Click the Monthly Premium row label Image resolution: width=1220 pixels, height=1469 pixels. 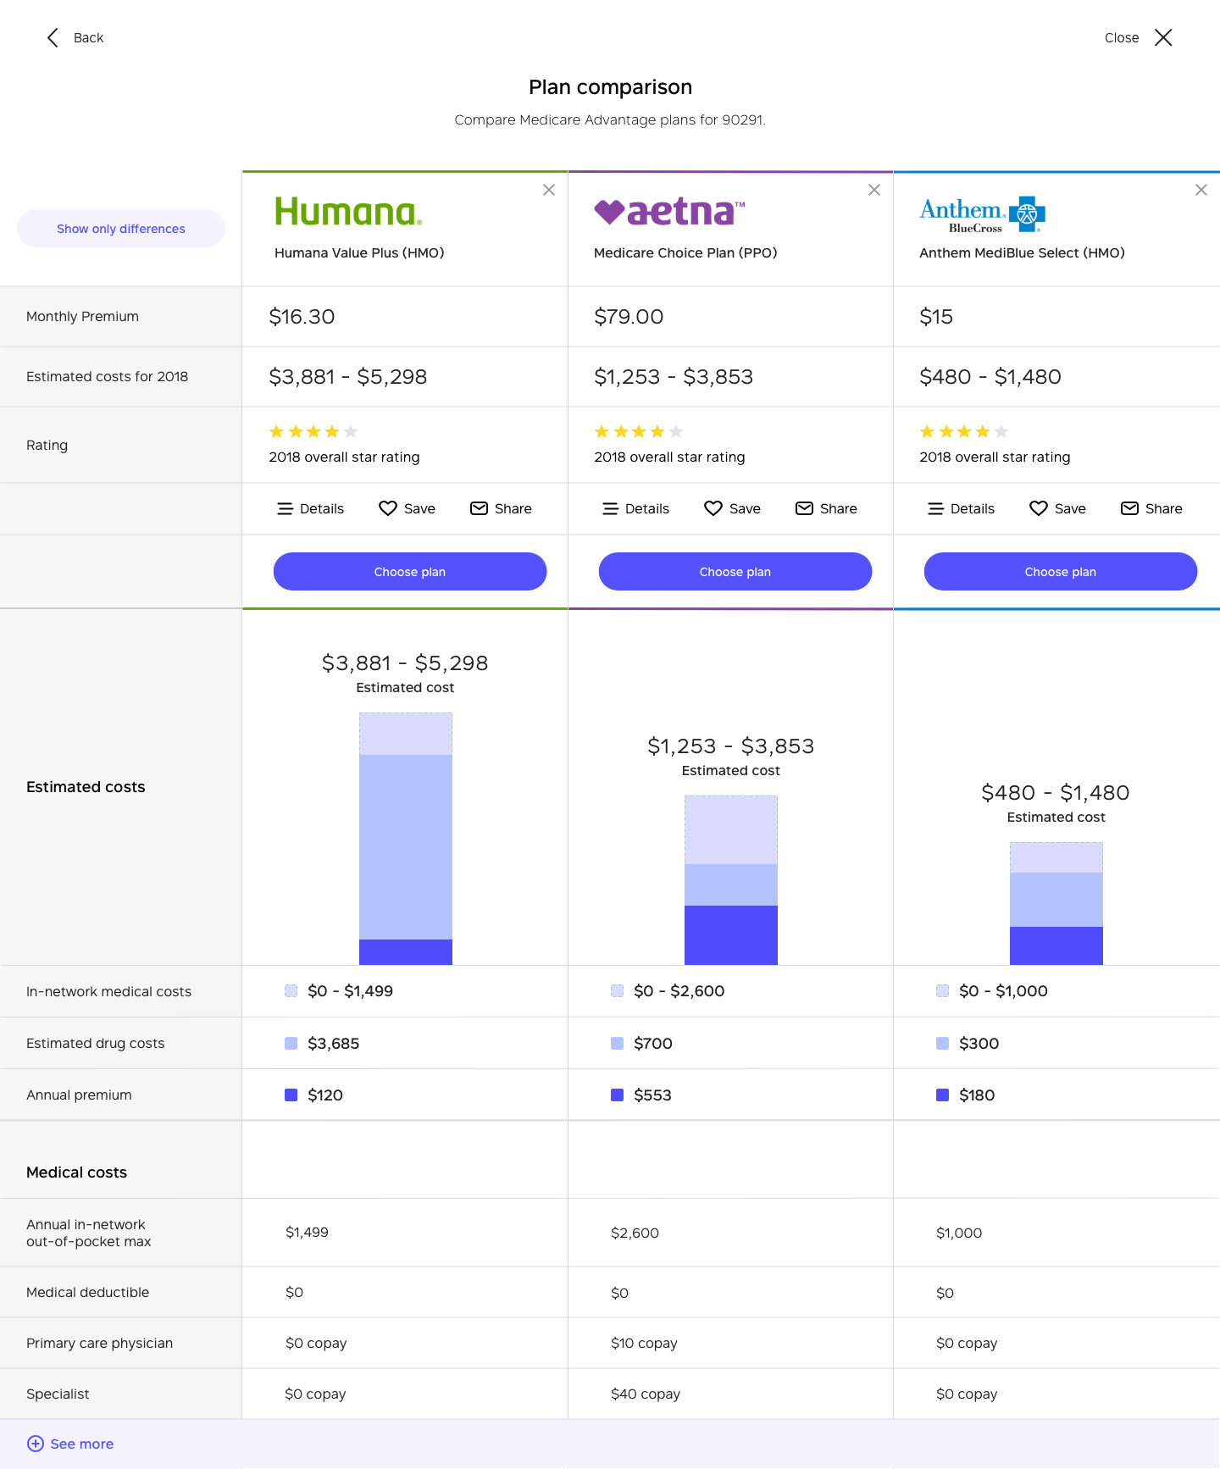coord(82,317)
